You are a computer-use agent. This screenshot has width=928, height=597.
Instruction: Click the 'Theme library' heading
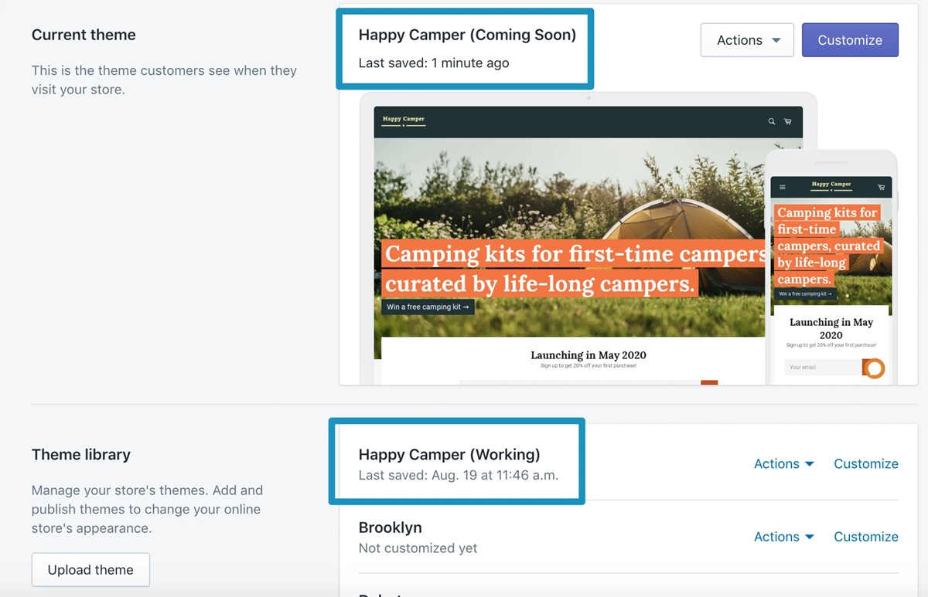coord(81,454)
